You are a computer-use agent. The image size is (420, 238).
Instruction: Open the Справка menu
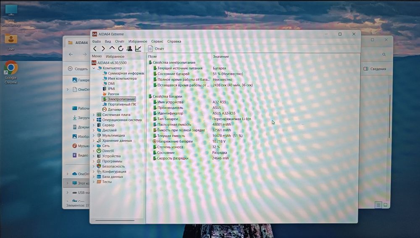pos(174,42)
